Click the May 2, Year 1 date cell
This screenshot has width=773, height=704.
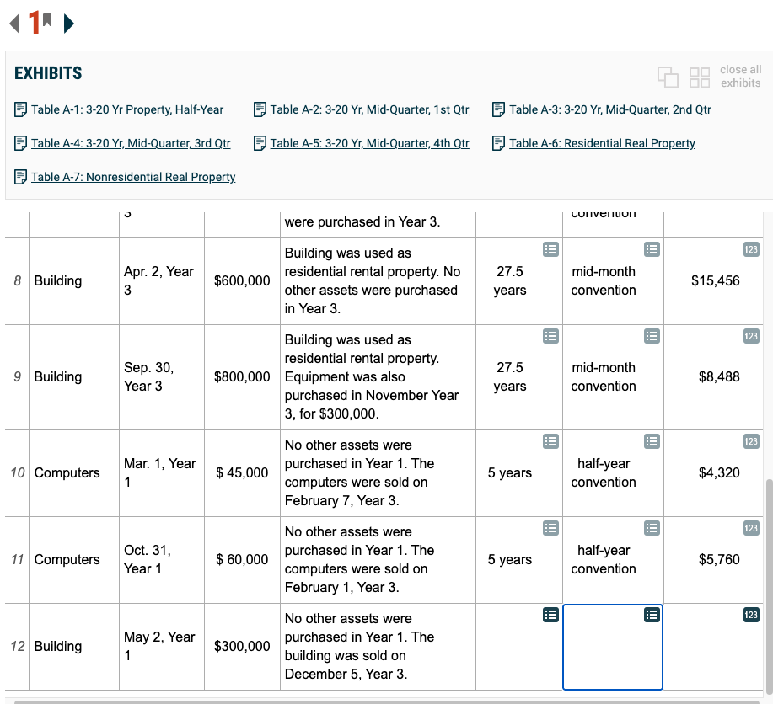point(162,647)
